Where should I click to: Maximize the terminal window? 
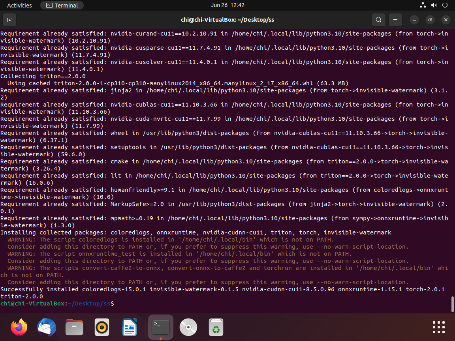click(430, 20)
